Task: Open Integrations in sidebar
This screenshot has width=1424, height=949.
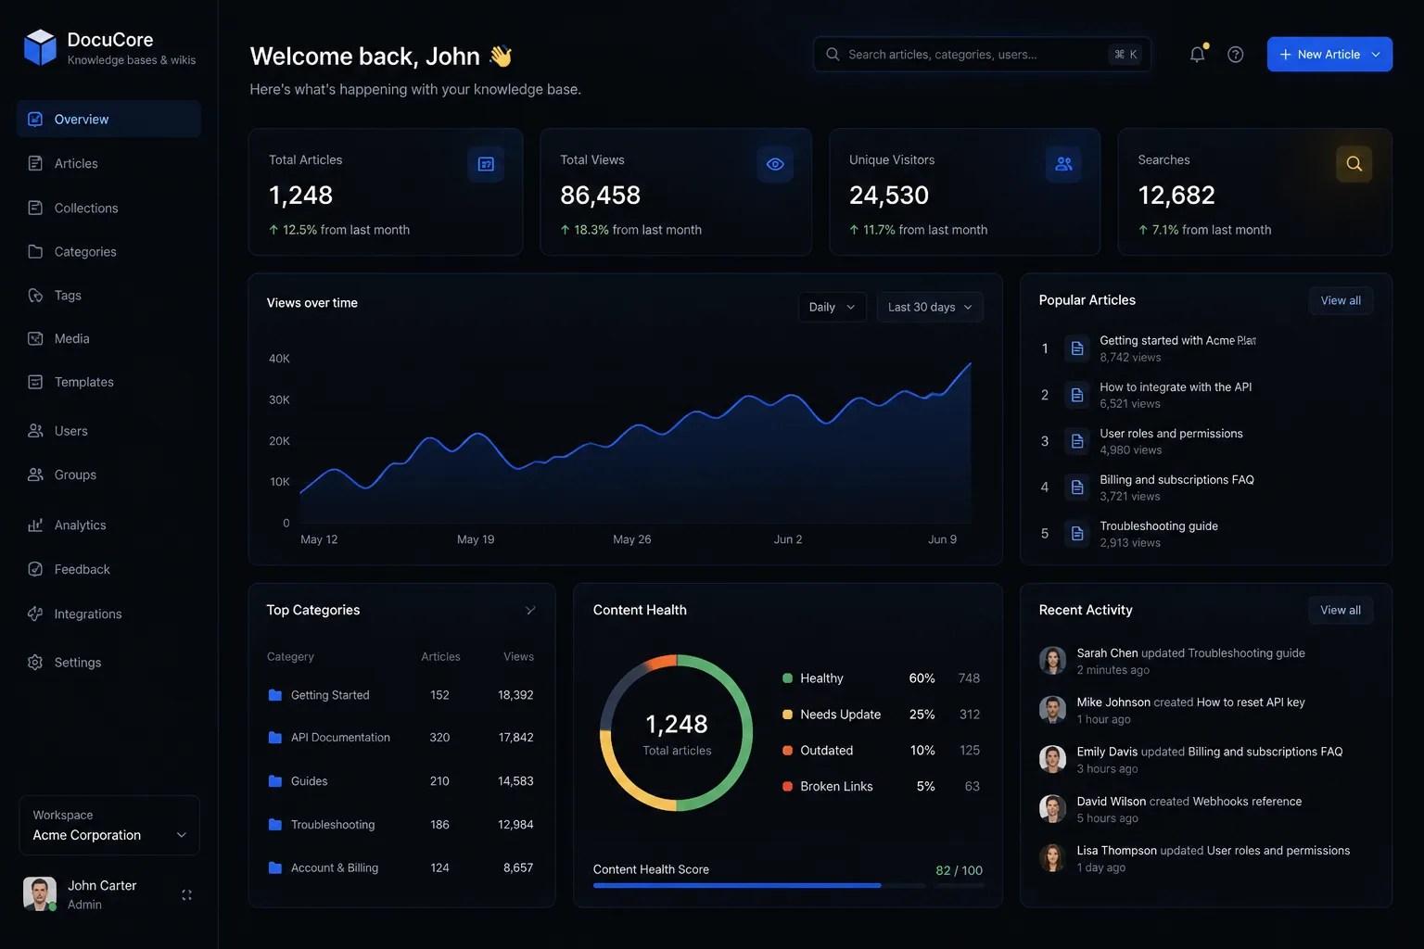Action: pos(108,614)
